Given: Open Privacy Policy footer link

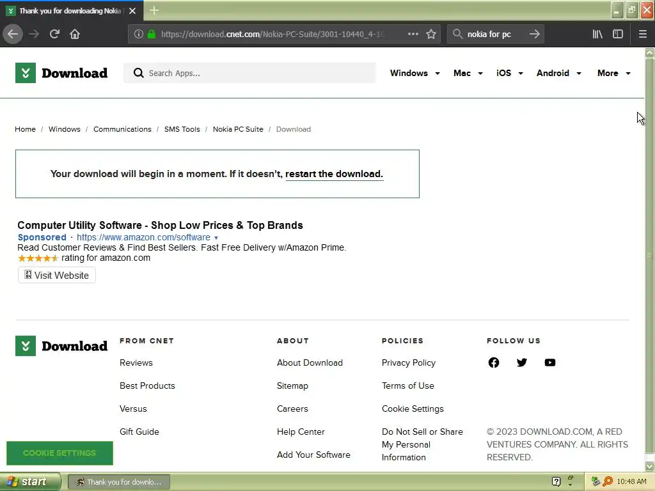Looking at the screenshot, I should pos(409,363).
